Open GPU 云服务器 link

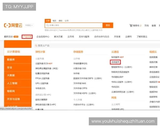click(x=42, y=83)
